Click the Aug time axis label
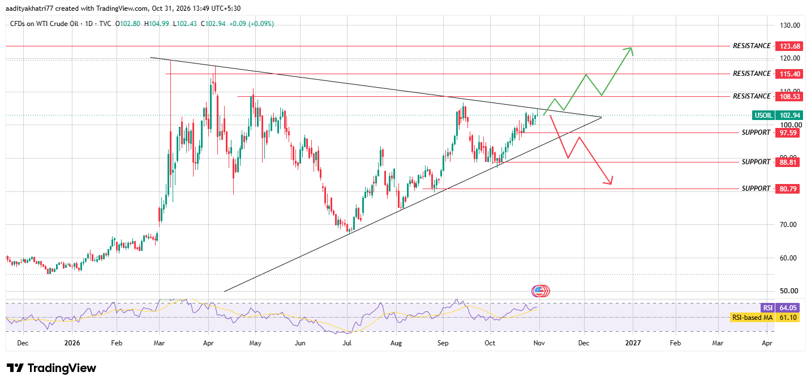 coord(396,343)
